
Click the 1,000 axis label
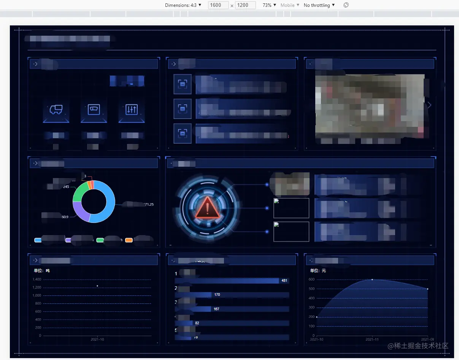point(37,295)
